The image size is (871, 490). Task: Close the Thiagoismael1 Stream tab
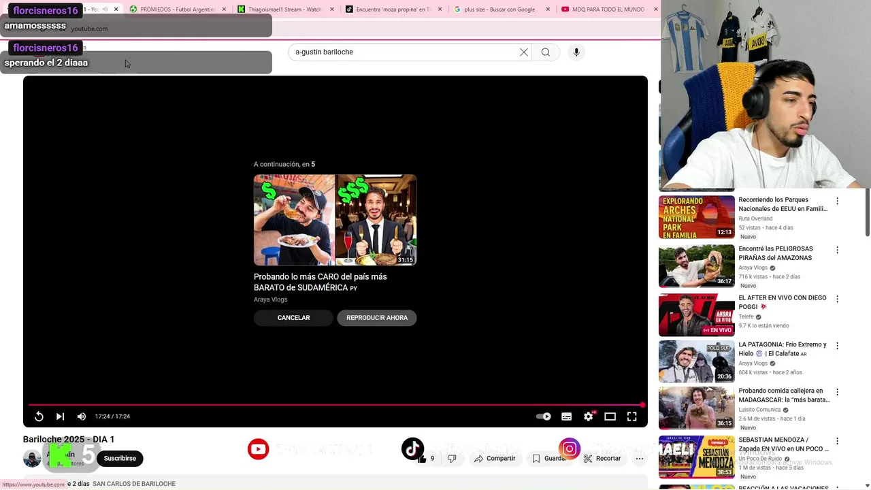pyautogui.click(x=332, y=10)
